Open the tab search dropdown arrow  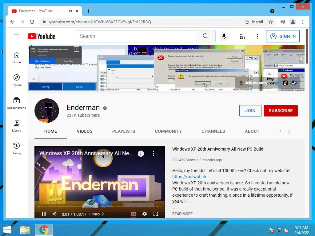272,11
